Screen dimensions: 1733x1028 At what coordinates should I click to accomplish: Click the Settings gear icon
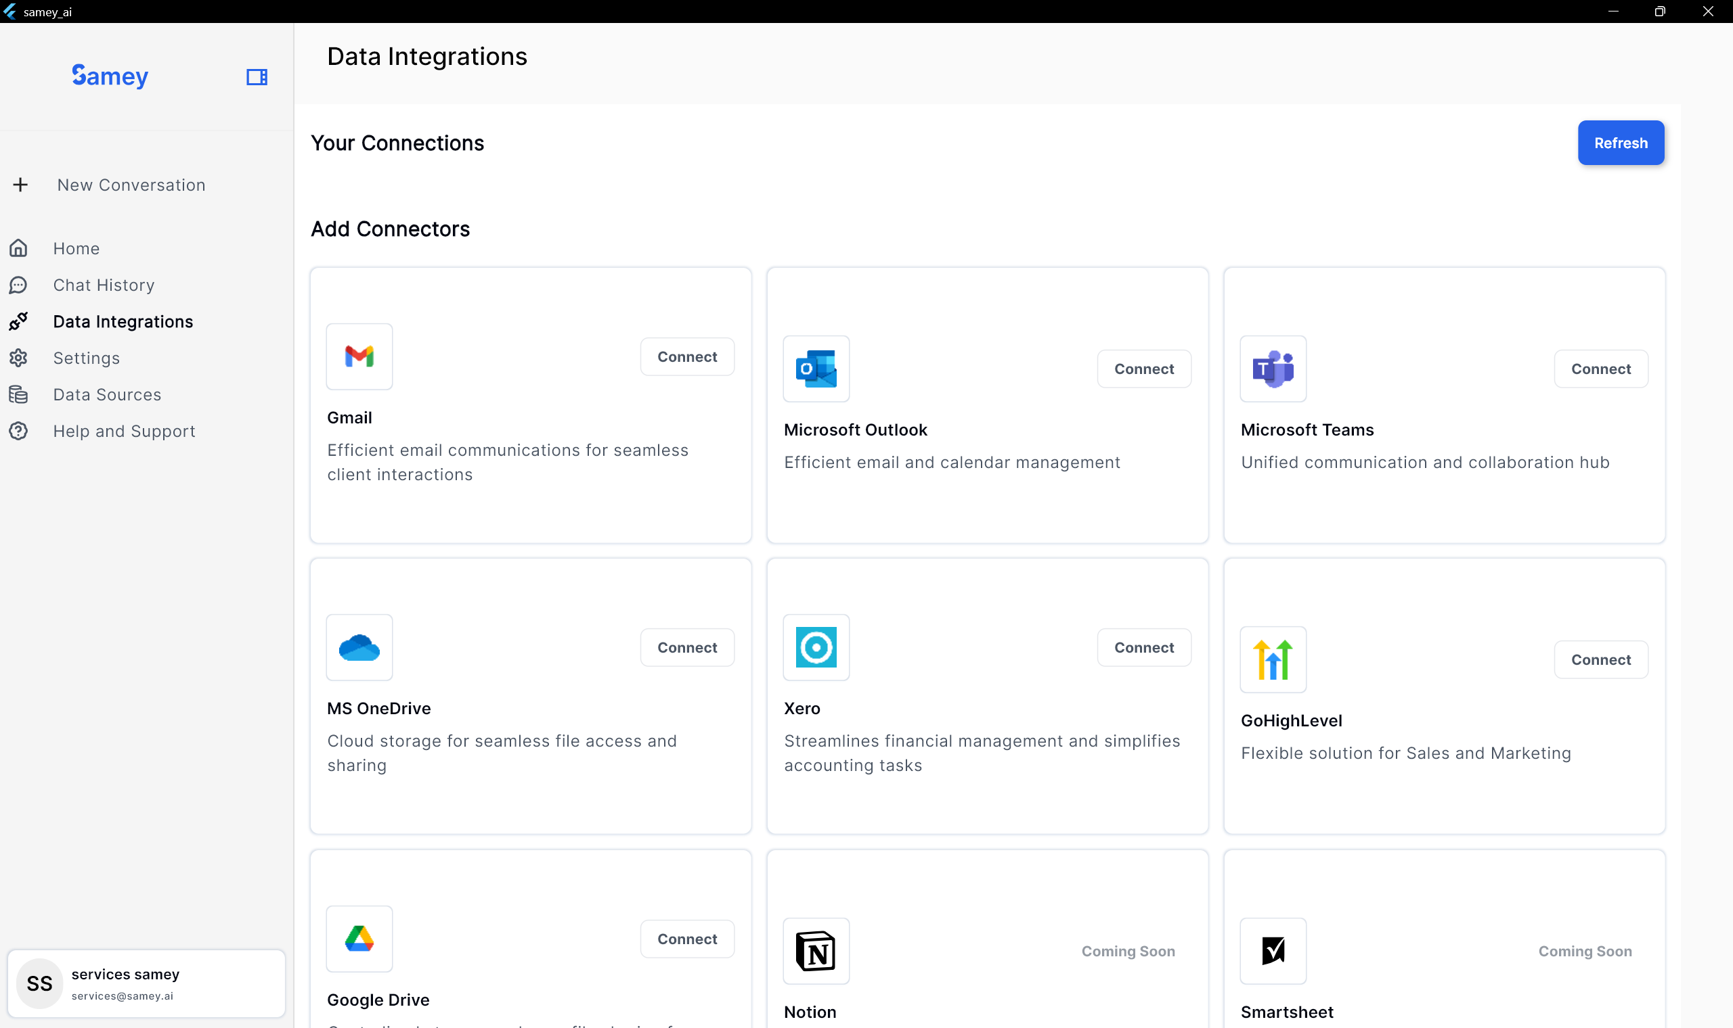tap(19, 358)
